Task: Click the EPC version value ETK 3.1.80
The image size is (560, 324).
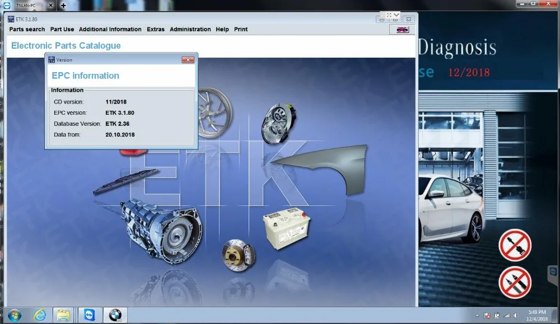Action: (x=120, y=113)
